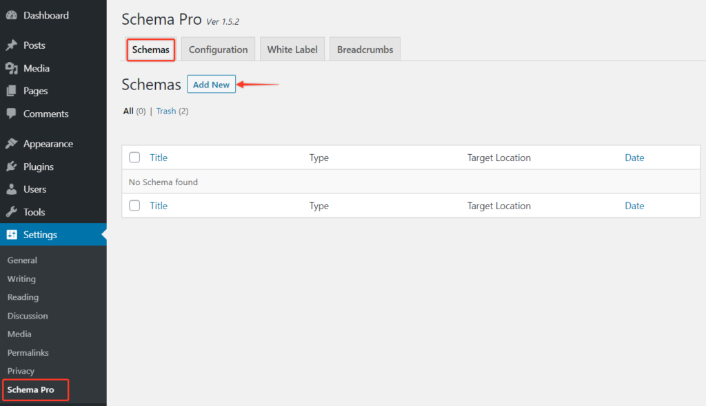Check the select-all checkbox in table header
Image resolution: width=706 pixels, height=406 pixels.
[134, 157]
